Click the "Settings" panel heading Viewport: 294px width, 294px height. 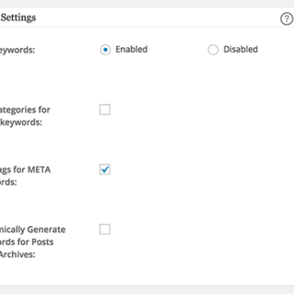tap(18, 18)
